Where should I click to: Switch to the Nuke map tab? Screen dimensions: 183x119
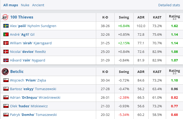(25, 5)
